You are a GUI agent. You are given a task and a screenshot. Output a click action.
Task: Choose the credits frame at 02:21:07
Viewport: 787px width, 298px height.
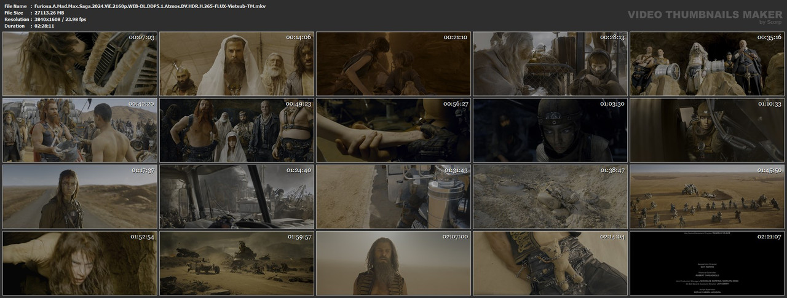click(707, 263)
